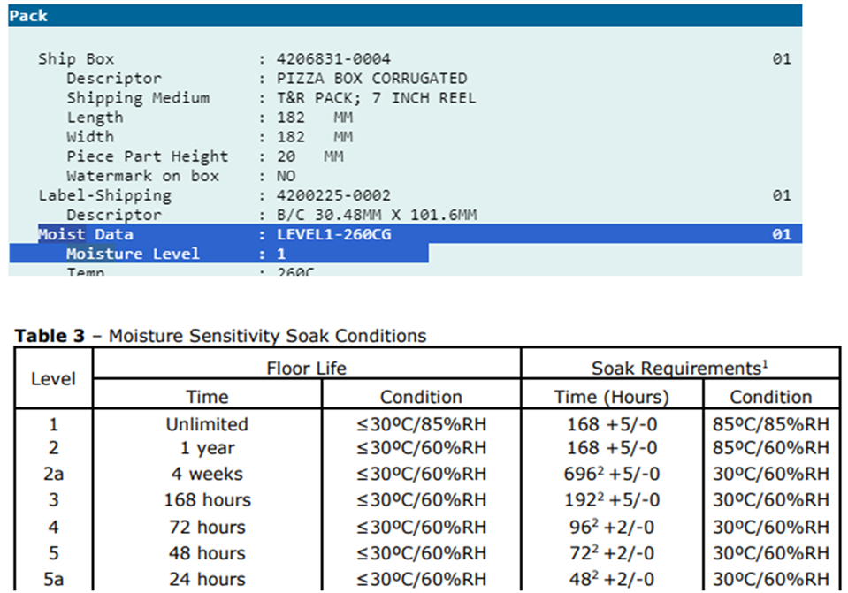Click the Label-Shipping entry
The image size is (848, 593).
pos(104,195)
